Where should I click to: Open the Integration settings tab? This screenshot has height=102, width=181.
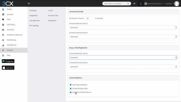(33, 16)
